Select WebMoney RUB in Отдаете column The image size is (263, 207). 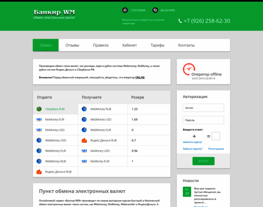coord(55,161)
